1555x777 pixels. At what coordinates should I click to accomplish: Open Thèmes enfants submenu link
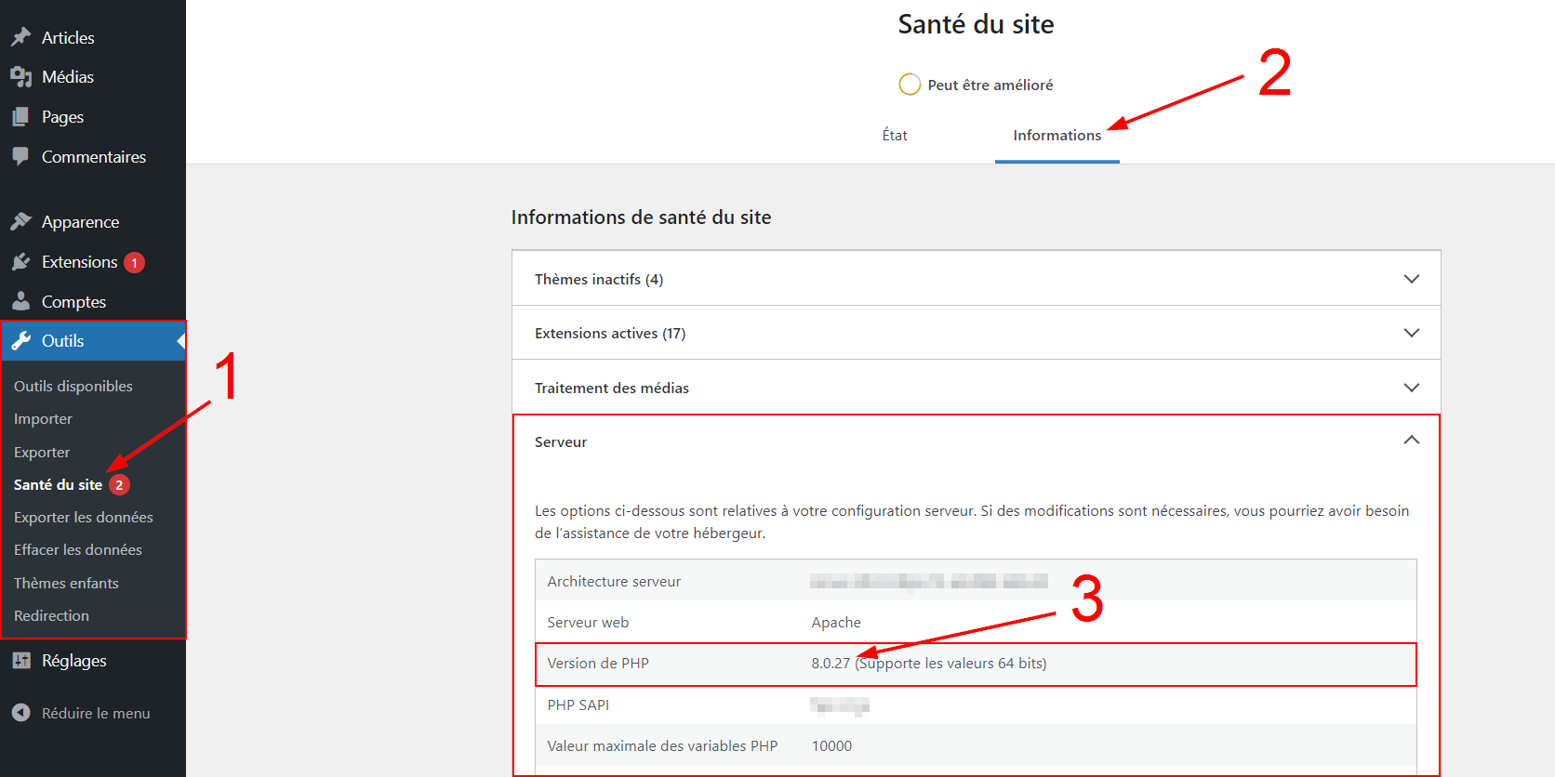(x=66, y=584)
